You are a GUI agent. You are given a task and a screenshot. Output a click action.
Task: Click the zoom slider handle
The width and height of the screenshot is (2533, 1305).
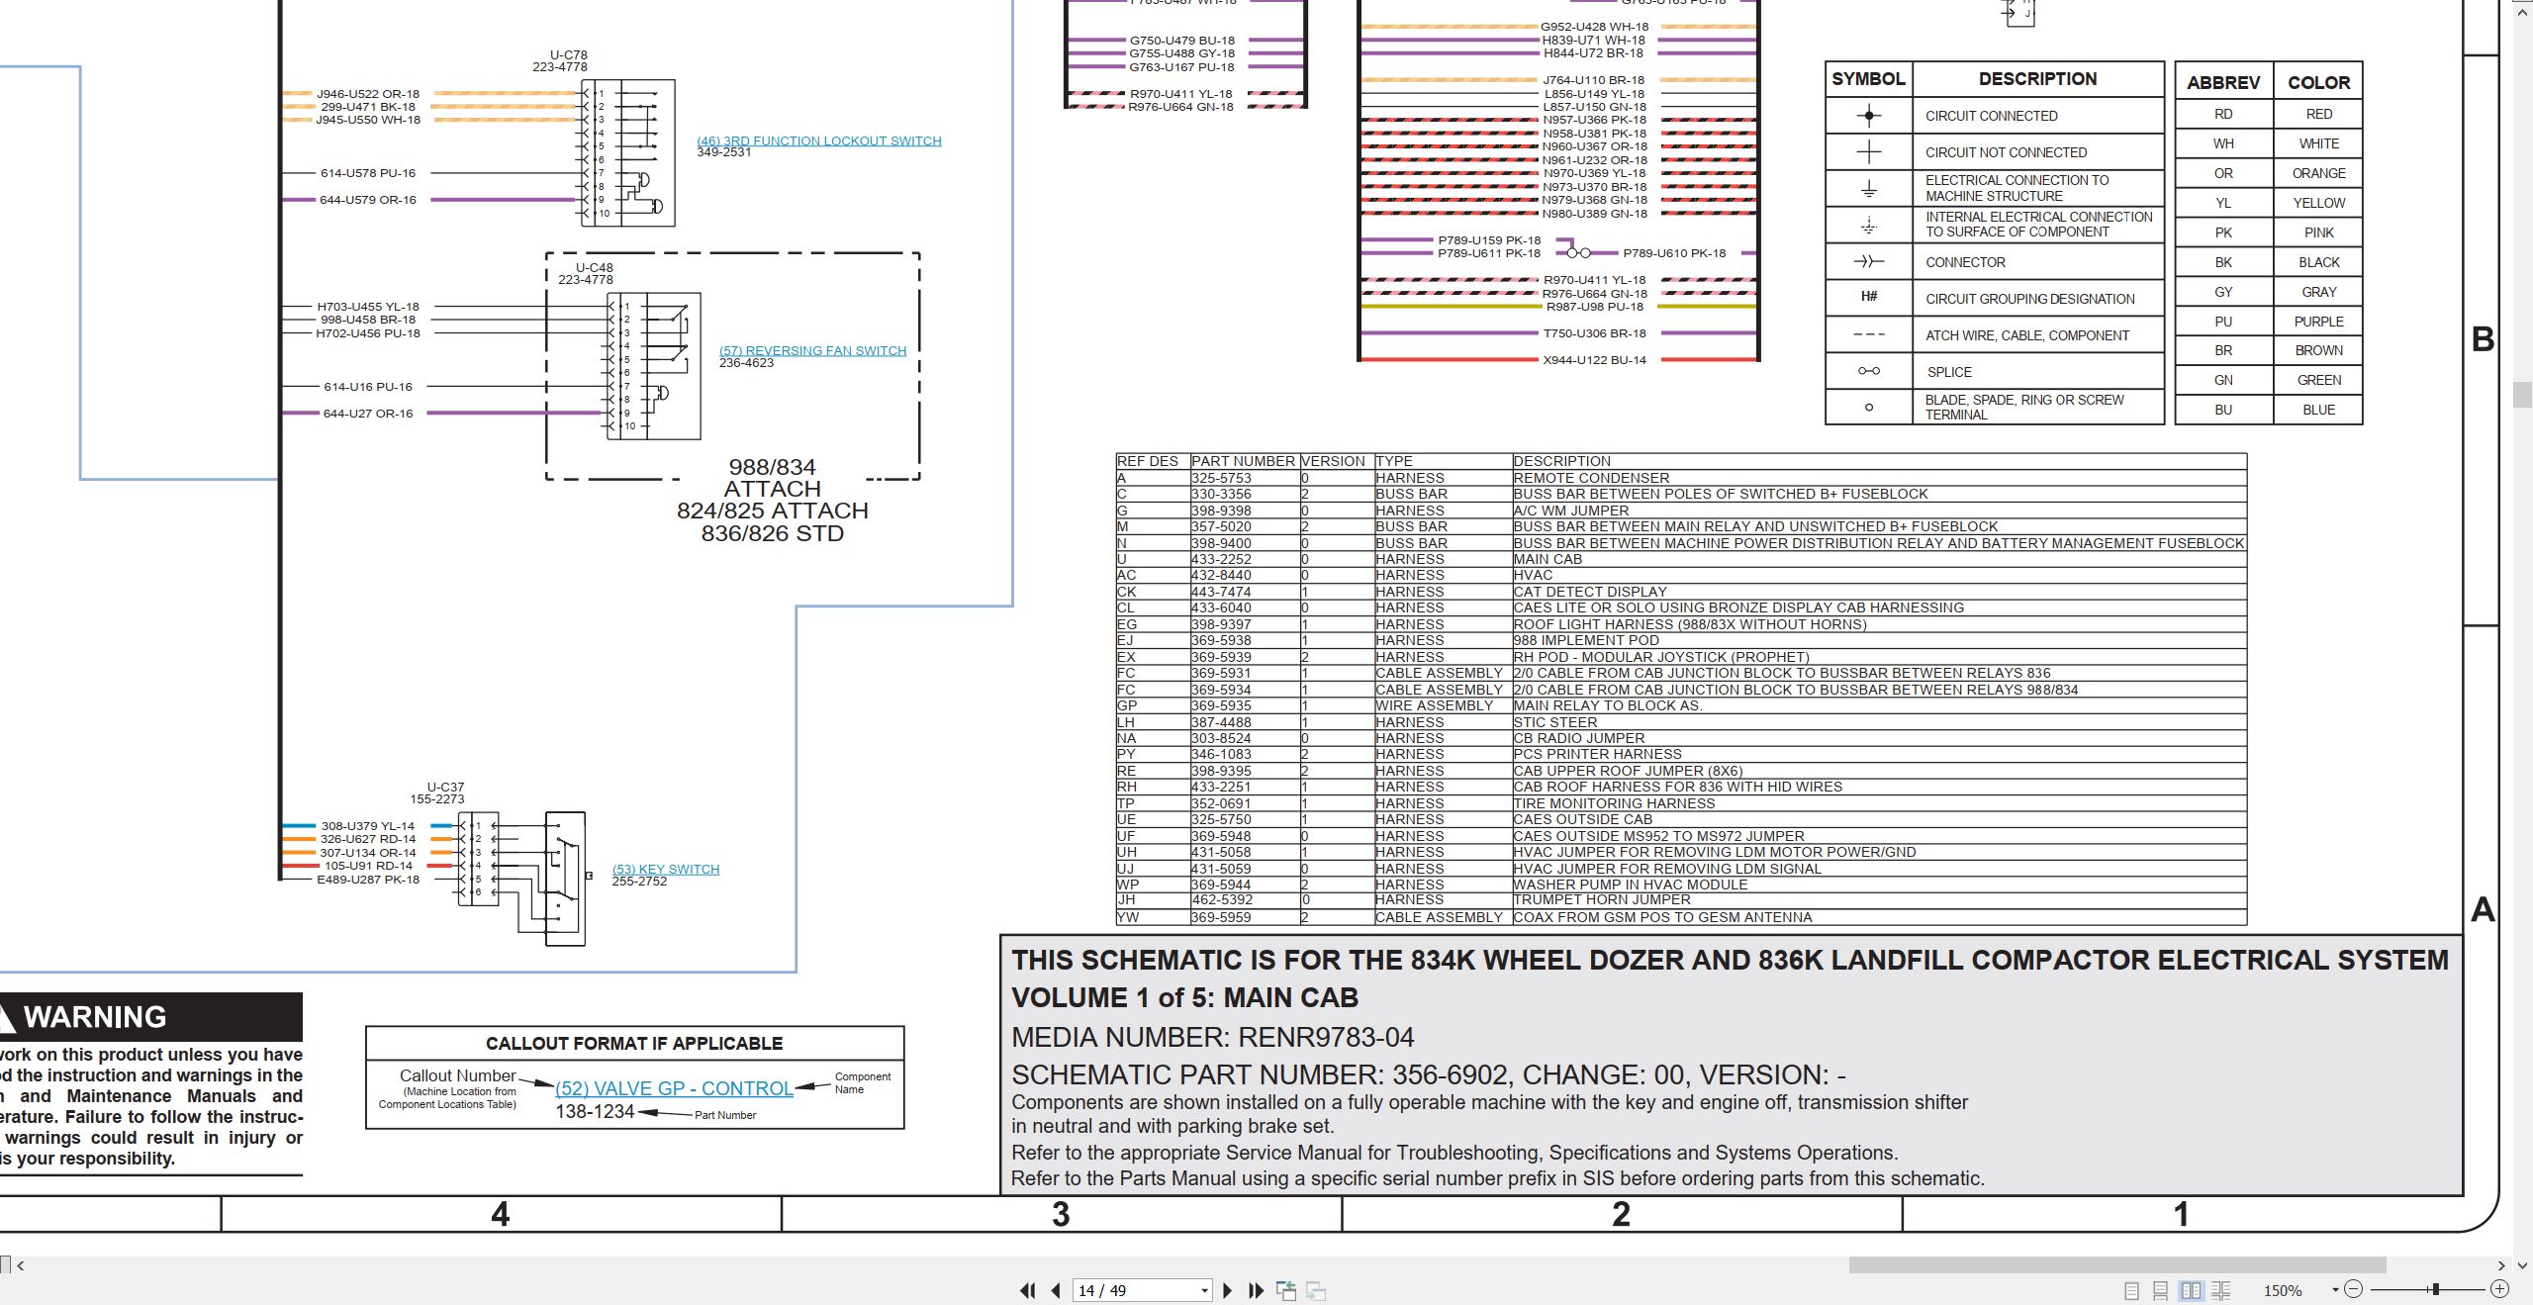point(2435,1289)
